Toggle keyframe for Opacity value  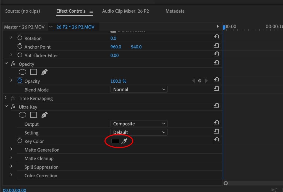point(200,80)
